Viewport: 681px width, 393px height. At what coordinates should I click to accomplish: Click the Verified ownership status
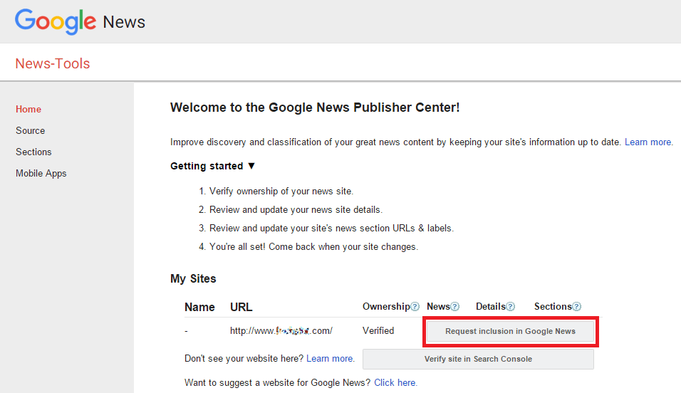tap(378, 331)
